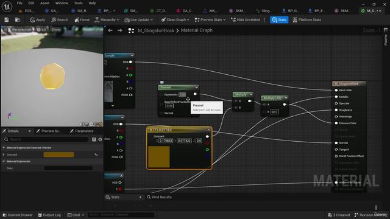Go to Home in the graph
Screen dimensions: 390x219
[x=82, y=19]
